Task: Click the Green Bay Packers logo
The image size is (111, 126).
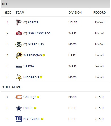Action: click(x=19, y=44)
